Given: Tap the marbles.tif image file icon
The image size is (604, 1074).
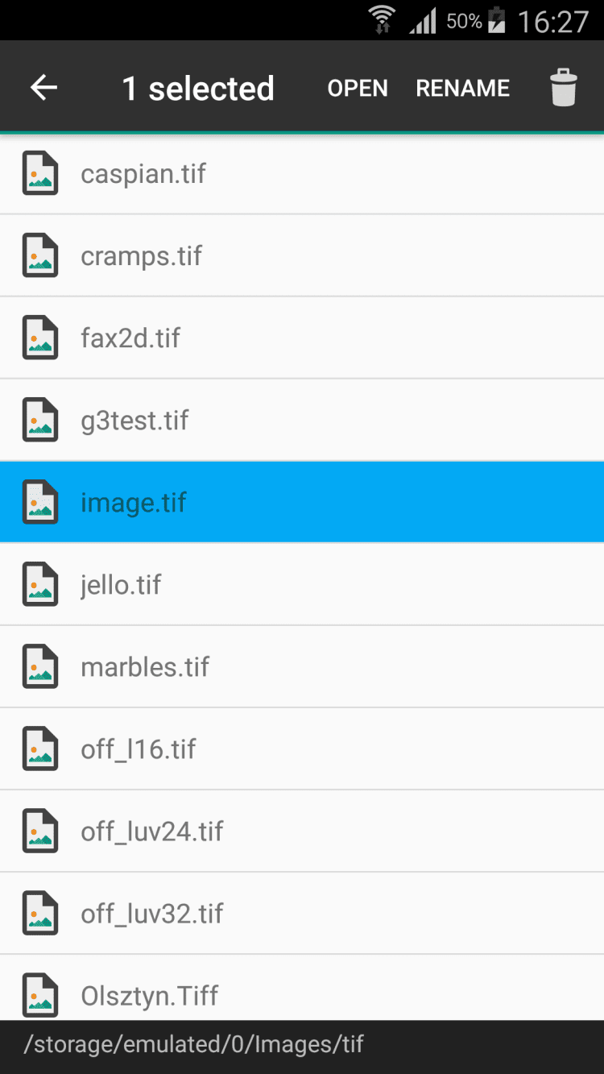Looking at the screenshot, I should (x=39, y=666).
